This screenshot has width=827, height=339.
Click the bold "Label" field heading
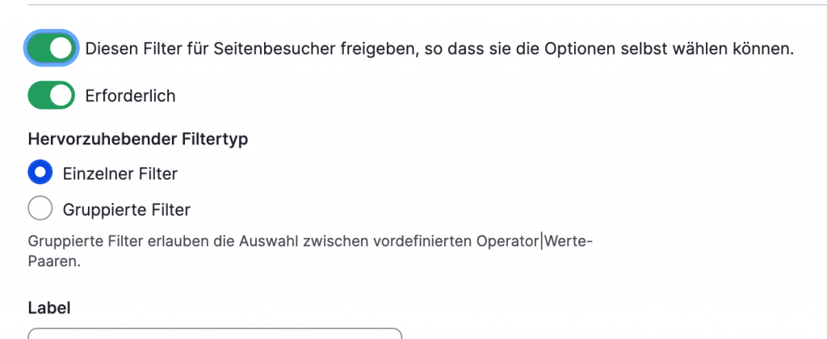49,308
